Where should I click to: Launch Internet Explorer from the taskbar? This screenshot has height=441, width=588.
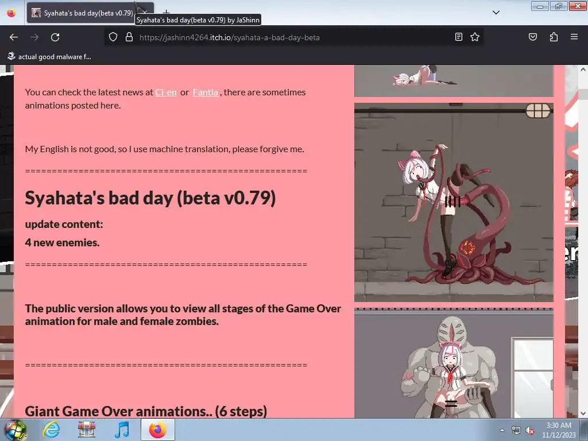51,430
